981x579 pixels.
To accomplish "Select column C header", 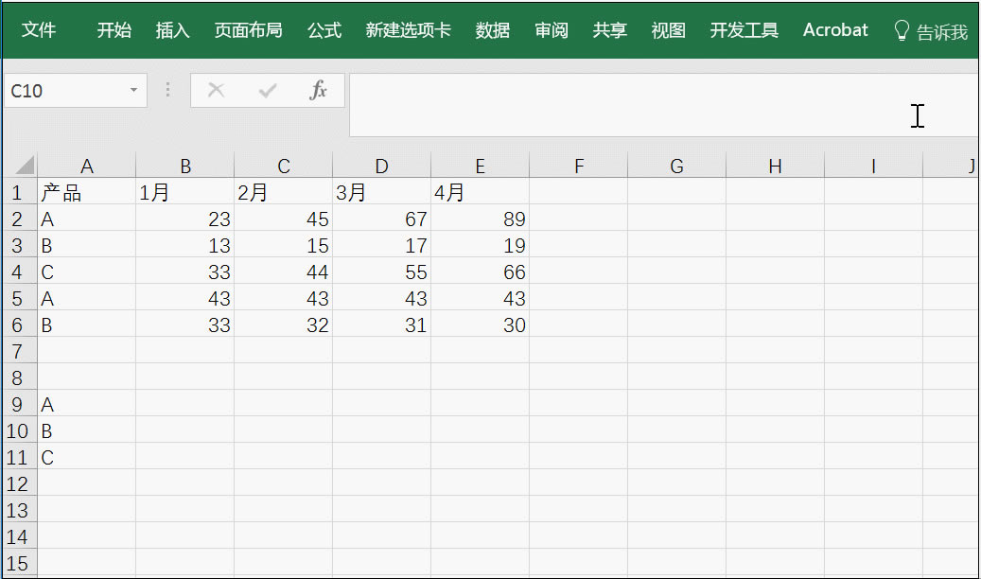I will (284, 166).
